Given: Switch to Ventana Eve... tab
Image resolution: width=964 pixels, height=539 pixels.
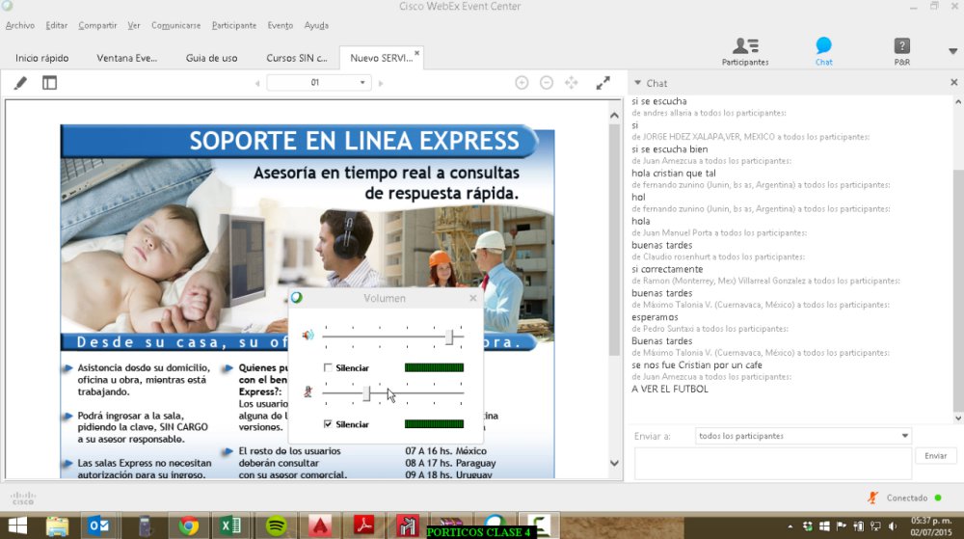Looking at the screenshot, I should tap(126, 58).
